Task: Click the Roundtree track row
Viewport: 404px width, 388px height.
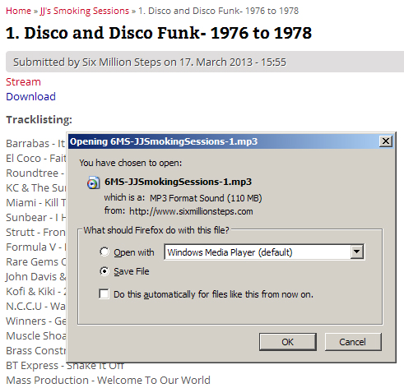Action: (35, 173)
